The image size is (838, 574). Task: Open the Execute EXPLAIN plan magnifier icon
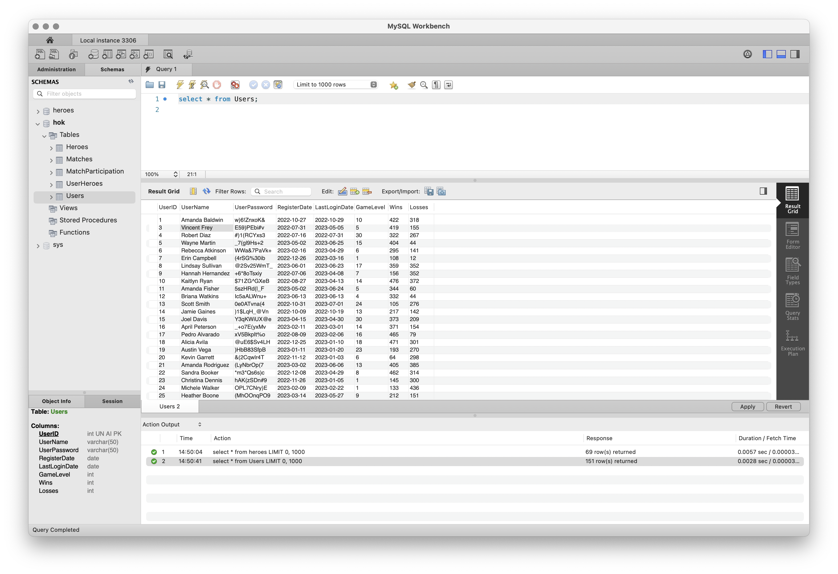pos(204,85)
